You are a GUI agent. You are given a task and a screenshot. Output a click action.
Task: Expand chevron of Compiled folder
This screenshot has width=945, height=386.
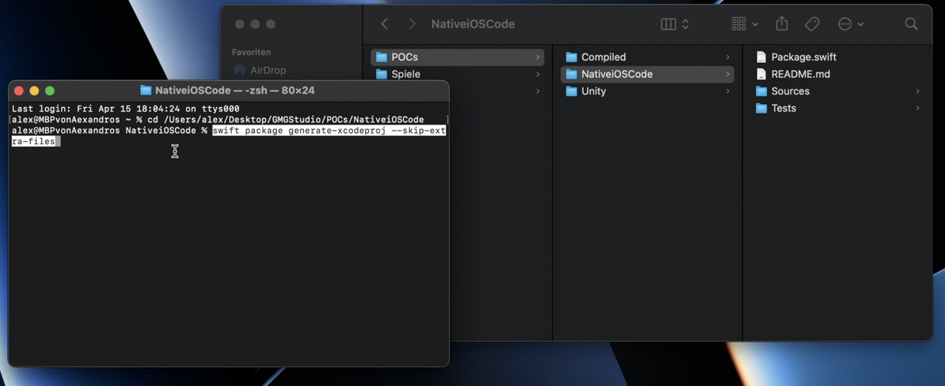[727, 57]
